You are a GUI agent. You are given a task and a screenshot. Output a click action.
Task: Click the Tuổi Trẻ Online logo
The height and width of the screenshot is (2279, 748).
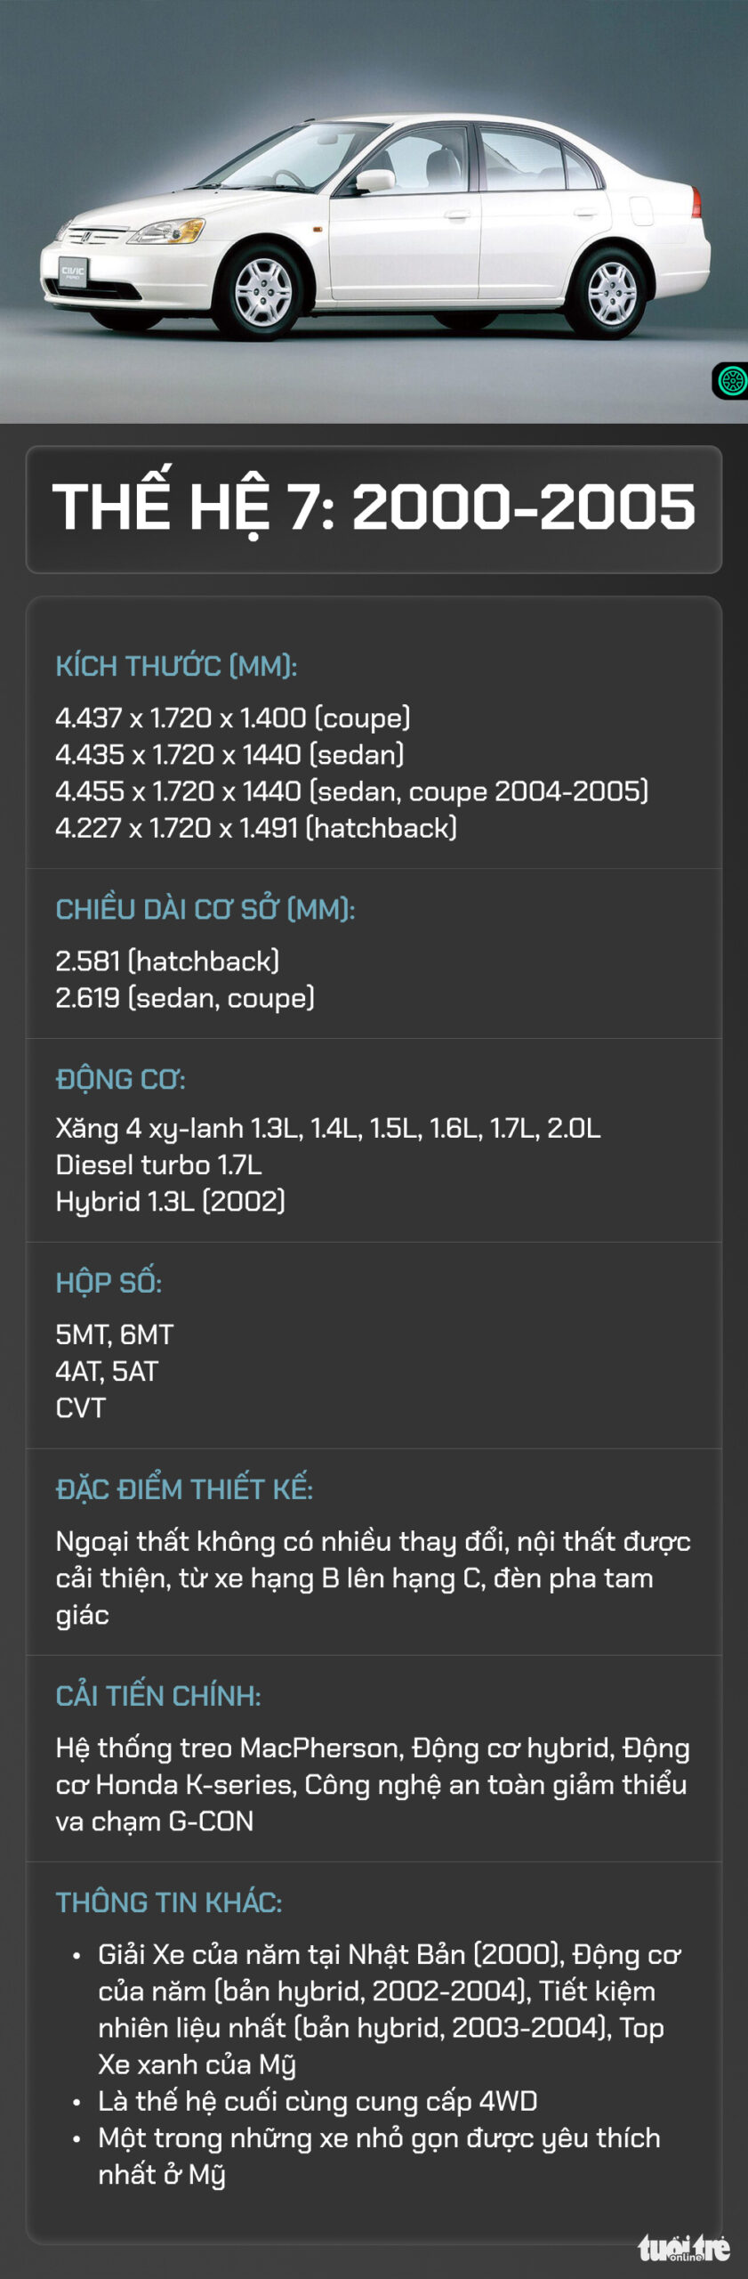coord(683,2248)
